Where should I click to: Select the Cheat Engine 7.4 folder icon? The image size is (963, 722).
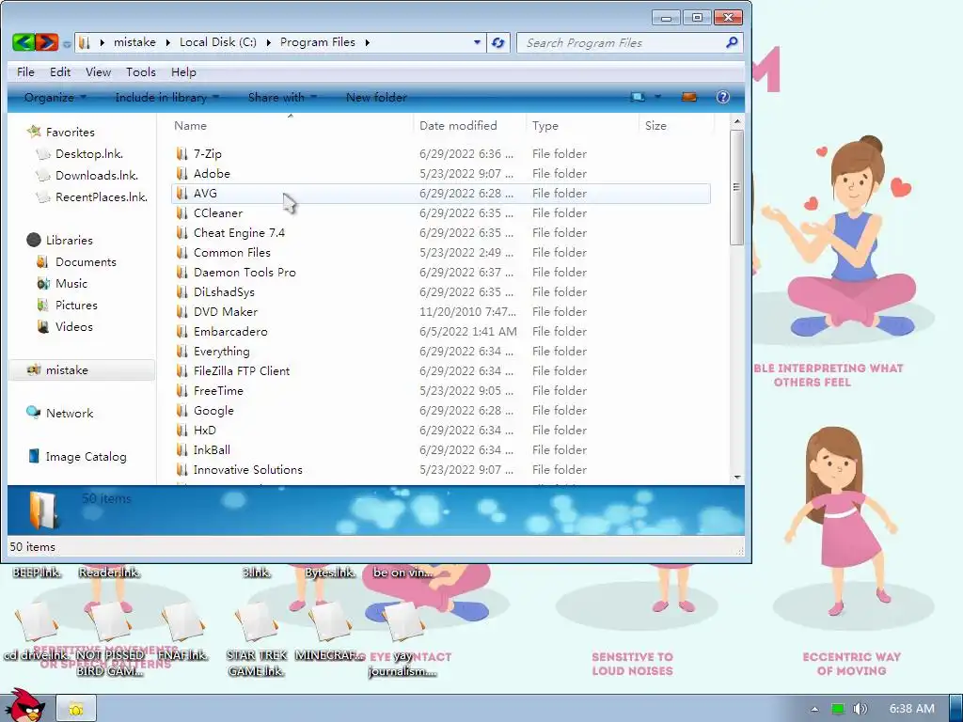(x=182, y=233)
